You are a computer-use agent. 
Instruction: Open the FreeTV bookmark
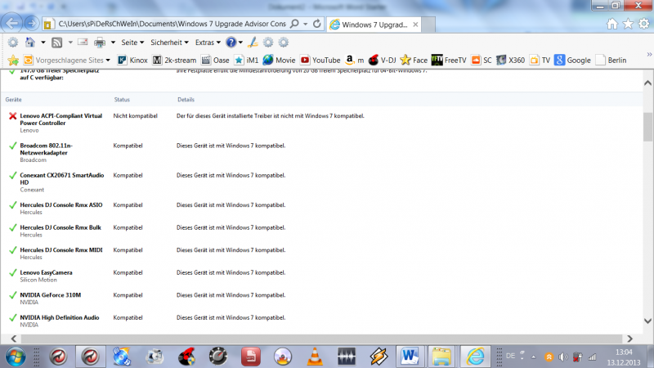[x=449, y=60]
